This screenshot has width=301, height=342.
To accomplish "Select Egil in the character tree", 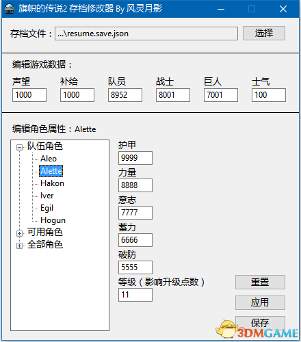I will point(47,208).
